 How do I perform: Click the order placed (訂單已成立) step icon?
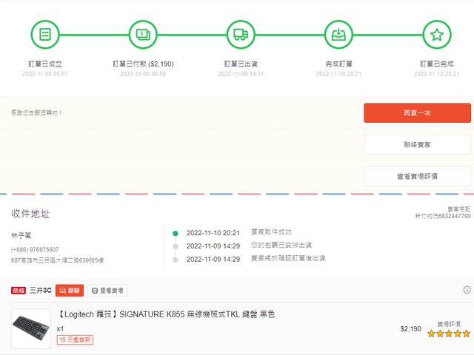point(44,34)
